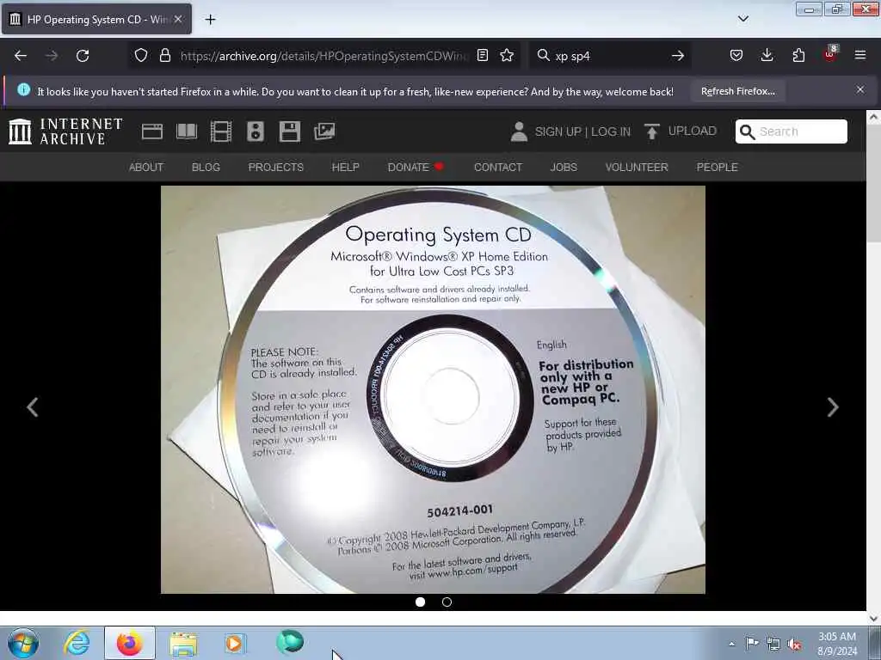Go back to the previous page
The height and width of the screenshot is (660, 881).
pos(21,56)
